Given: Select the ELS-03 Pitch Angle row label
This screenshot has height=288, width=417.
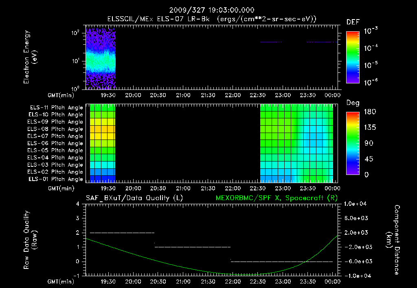Looking at the screenshot, I should 55,165.
